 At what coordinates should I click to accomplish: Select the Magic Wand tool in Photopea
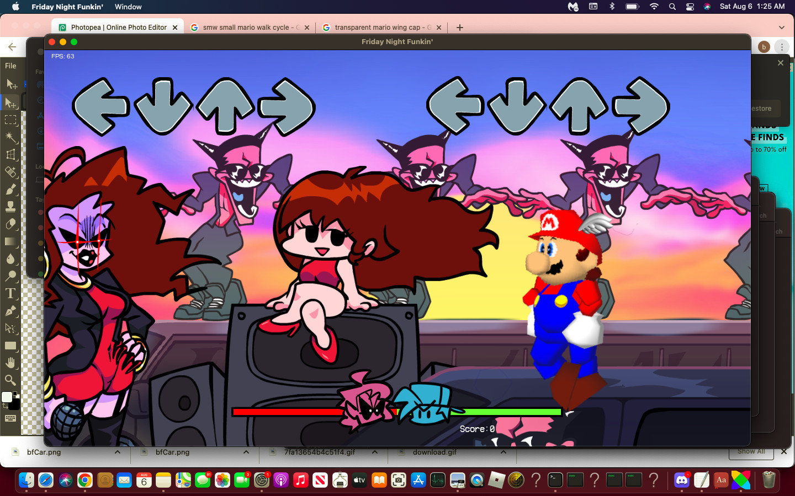(x=11, y=137)
